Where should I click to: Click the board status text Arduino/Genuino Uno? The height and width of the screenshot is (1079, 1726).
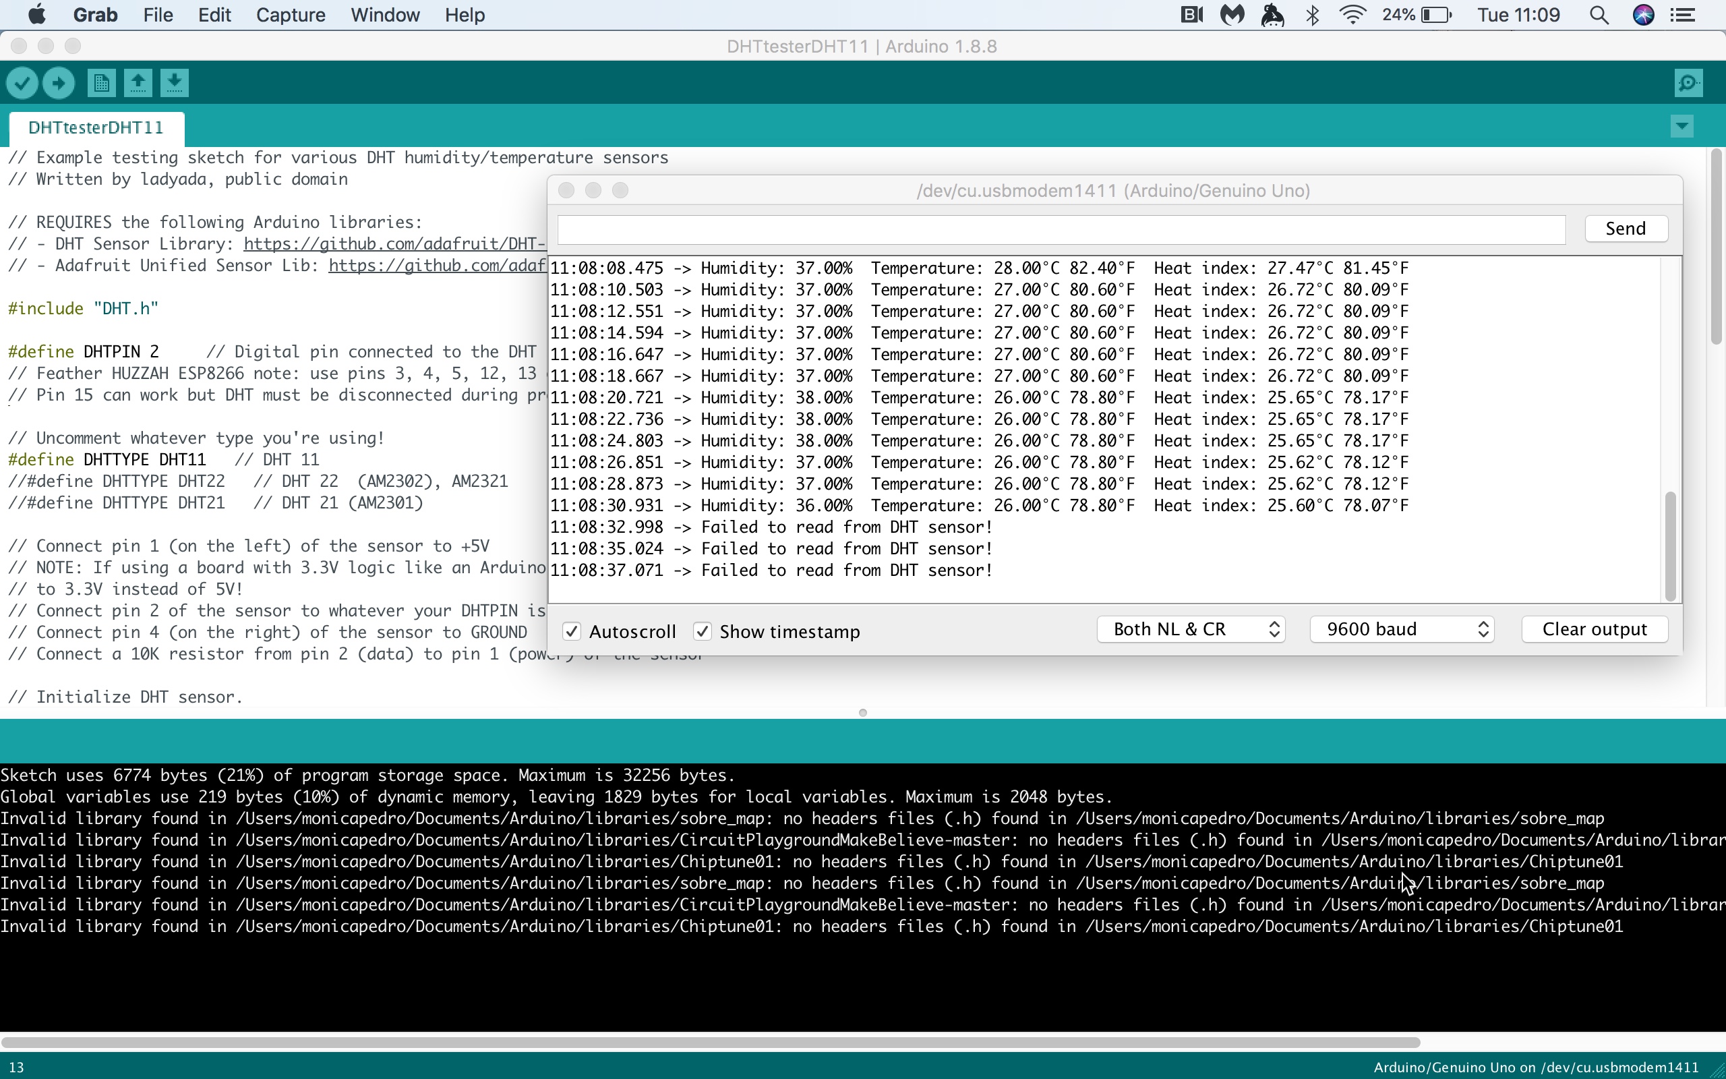(1536, 1067)
